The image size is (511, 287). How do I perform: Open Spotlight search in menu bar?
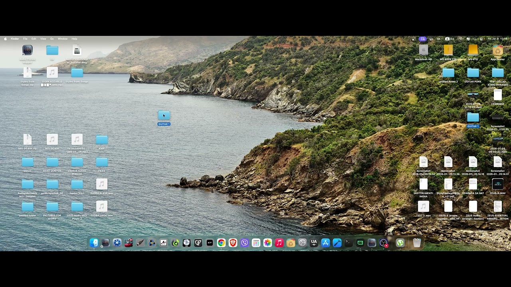coord(475,39)
